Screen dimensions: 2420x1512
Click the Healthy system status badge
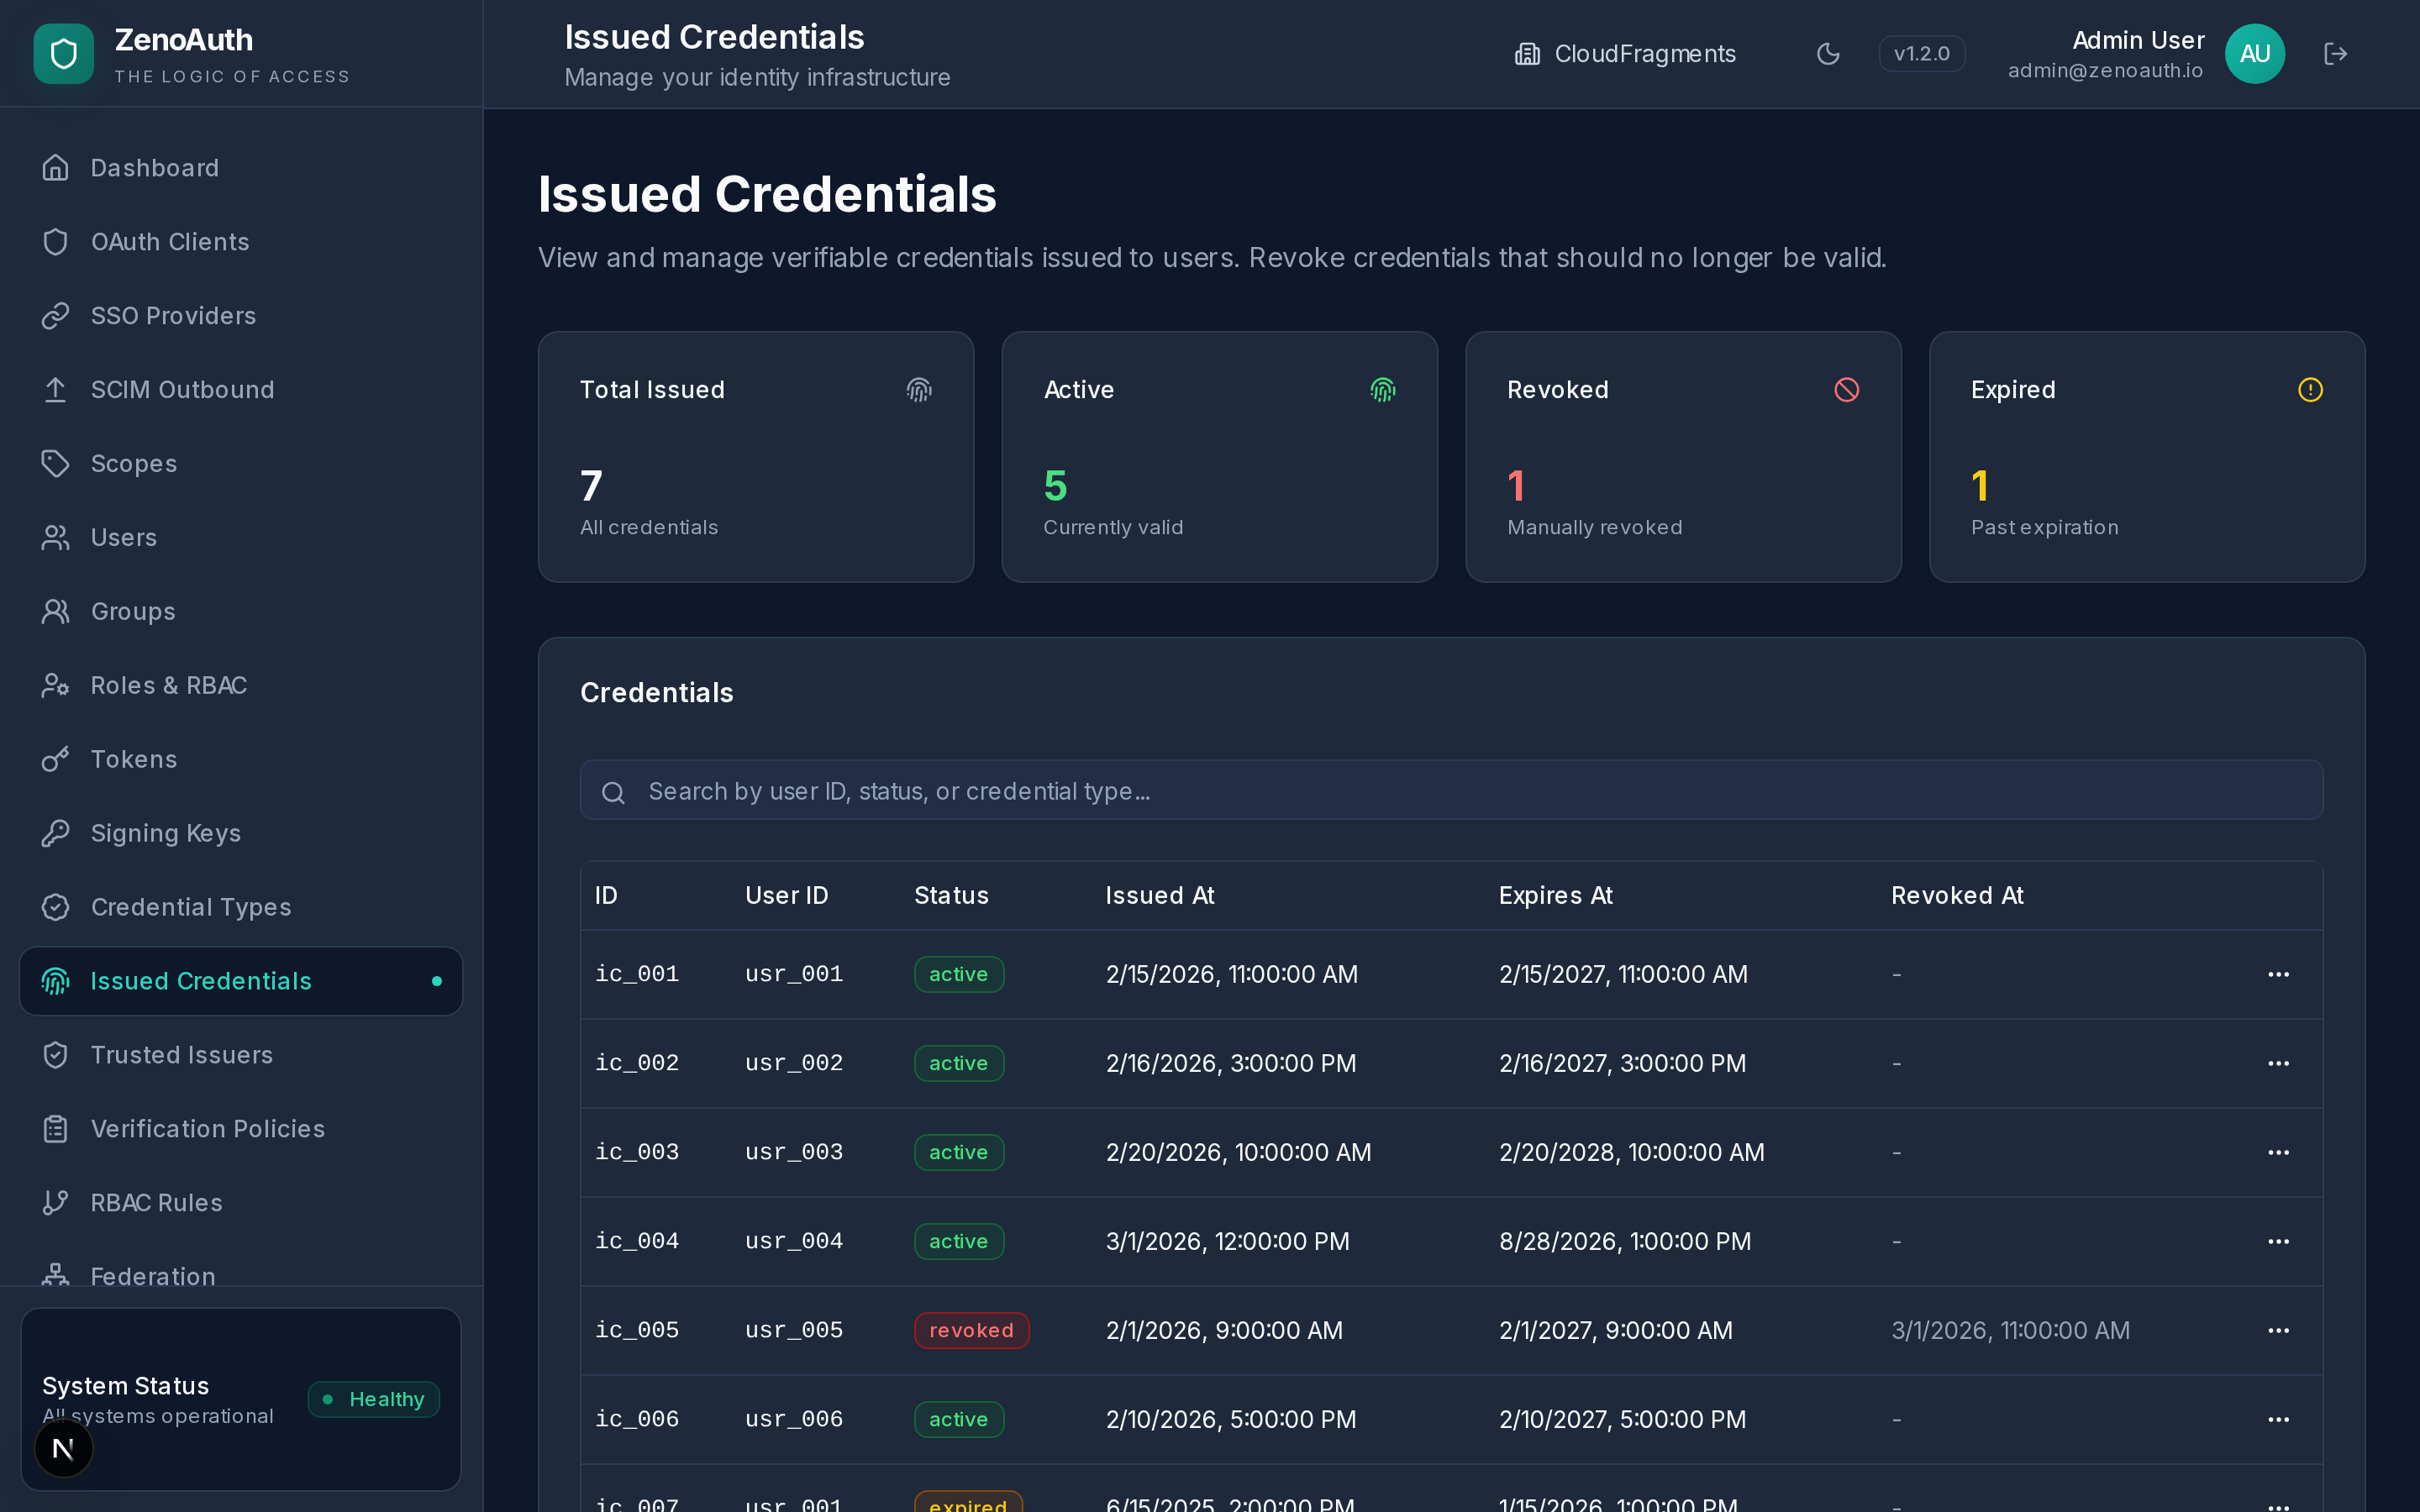(x=373, y=1398)
